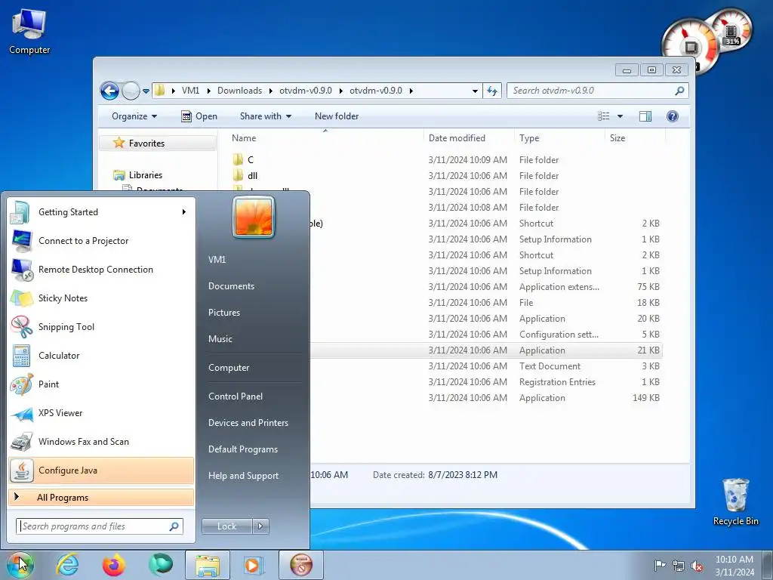Open the Organize menu
The width and height of the screenshot is (773, 580).
[x=134, y=116]
